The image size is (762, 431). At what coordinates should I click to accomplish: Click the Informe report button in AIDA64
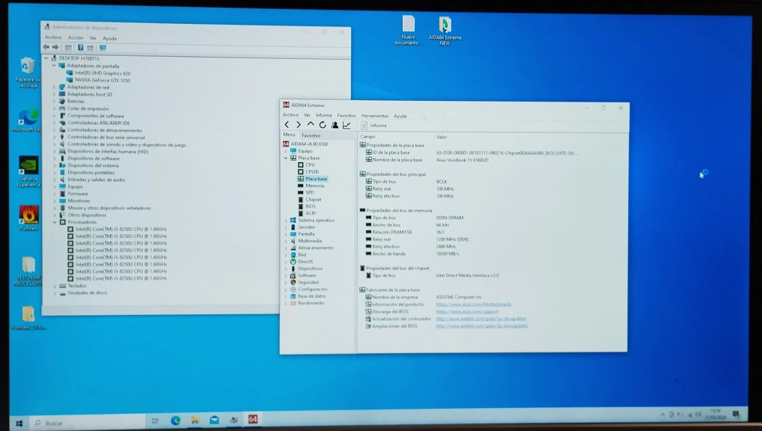pos(374,126)
